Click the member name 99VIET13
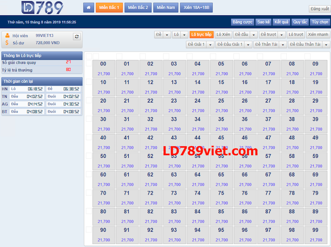 [45, 36]
